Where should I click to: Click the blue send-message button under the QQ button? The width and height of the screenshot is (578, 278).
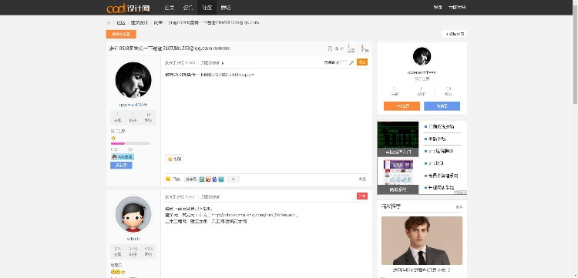[x=121, y=166]
